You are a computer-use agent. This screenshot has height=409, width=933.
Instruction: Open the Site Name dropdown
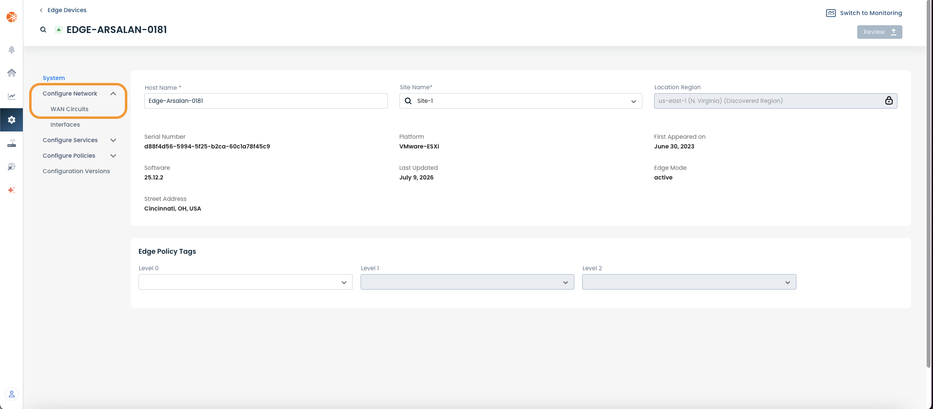pos(521,101)
